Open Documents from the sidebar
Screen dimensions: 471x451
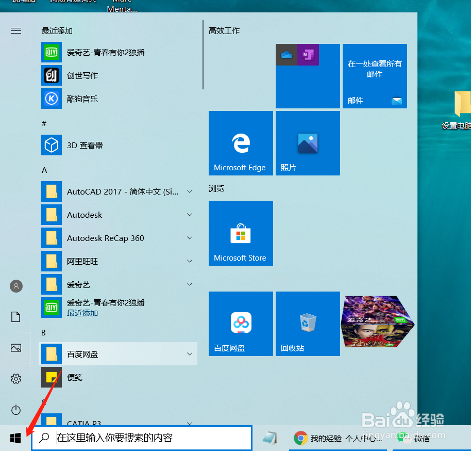coord(15,317)
